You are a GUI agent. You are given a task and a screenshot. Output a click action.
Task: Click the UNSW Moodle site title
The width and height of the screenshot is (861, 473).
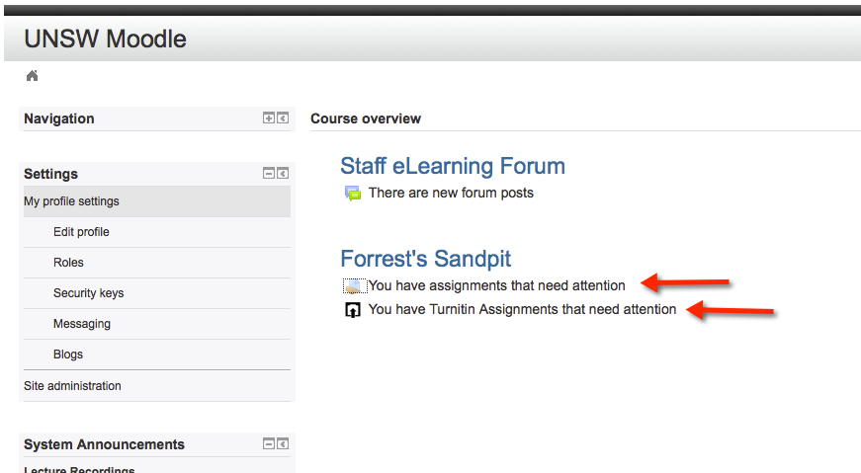[x=106, y=39]
